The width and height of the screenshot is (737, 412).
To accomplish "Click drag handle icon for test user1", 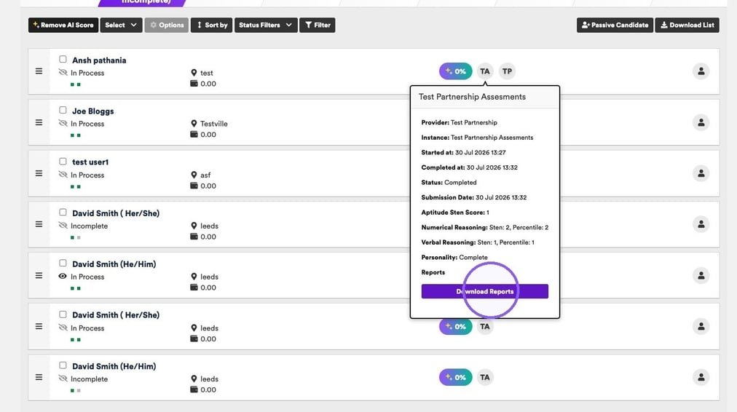I will point(39,173).
